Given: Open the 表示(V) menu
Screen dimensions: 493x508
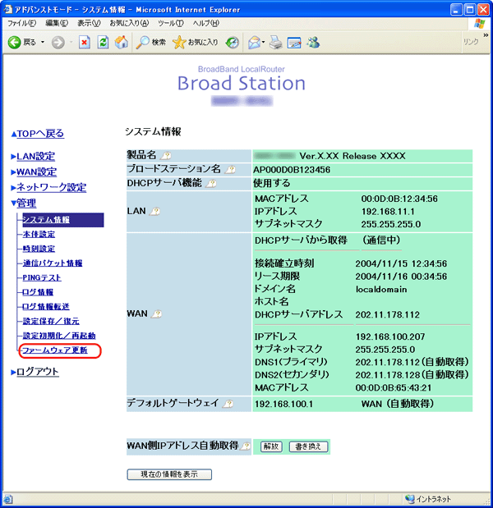Looking at the screenshot, I should (x=89, y=23).
